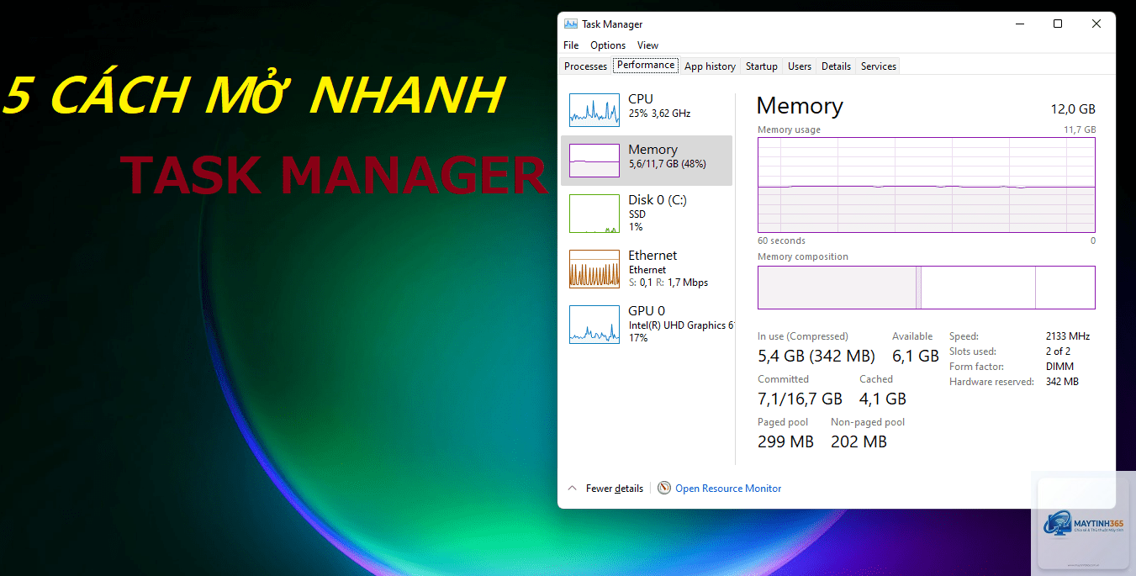Click the Maytinh365 logo

pyautogui.click(x=1082, y=524)
